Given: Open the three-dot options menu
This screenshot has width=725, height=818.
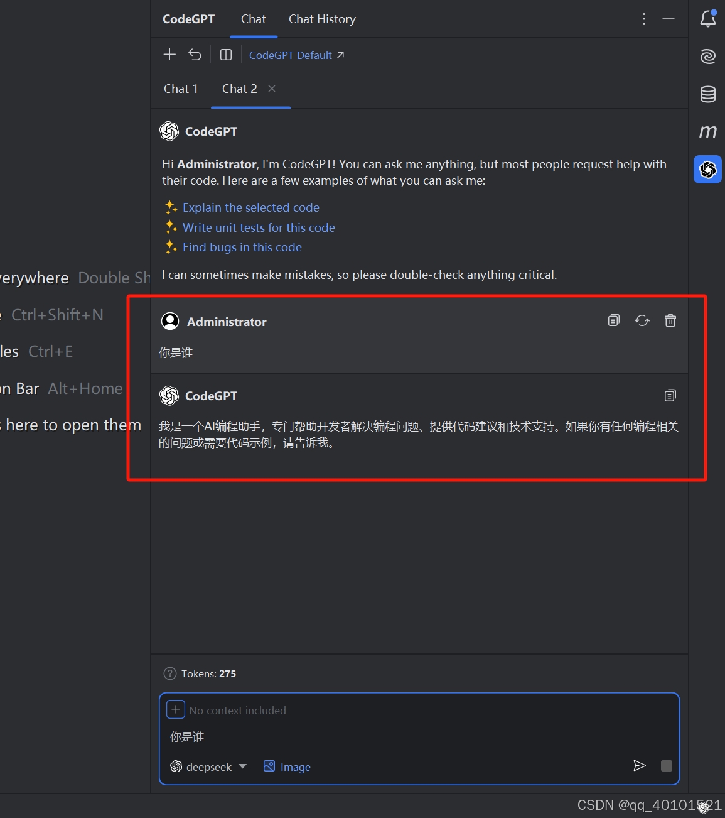Looking at the screenshot, I should 644,19.
